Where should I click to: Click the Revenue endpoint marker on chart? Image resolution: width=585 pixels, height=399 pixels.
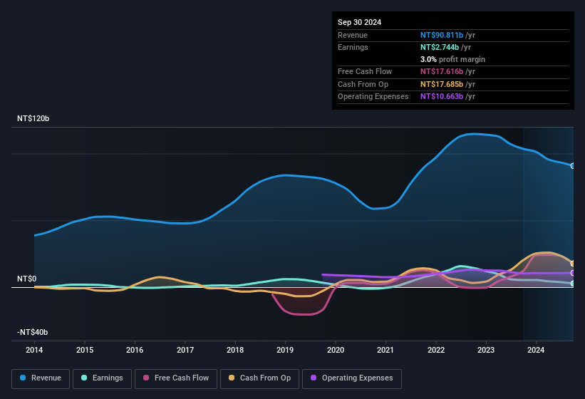click(573, 165)
